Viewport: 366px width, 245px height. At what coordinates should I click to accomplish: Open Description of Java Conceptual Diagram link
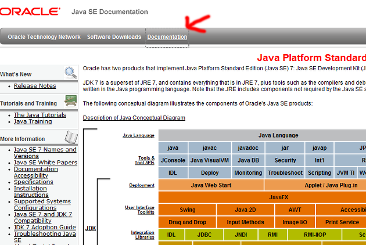[134, 118]
